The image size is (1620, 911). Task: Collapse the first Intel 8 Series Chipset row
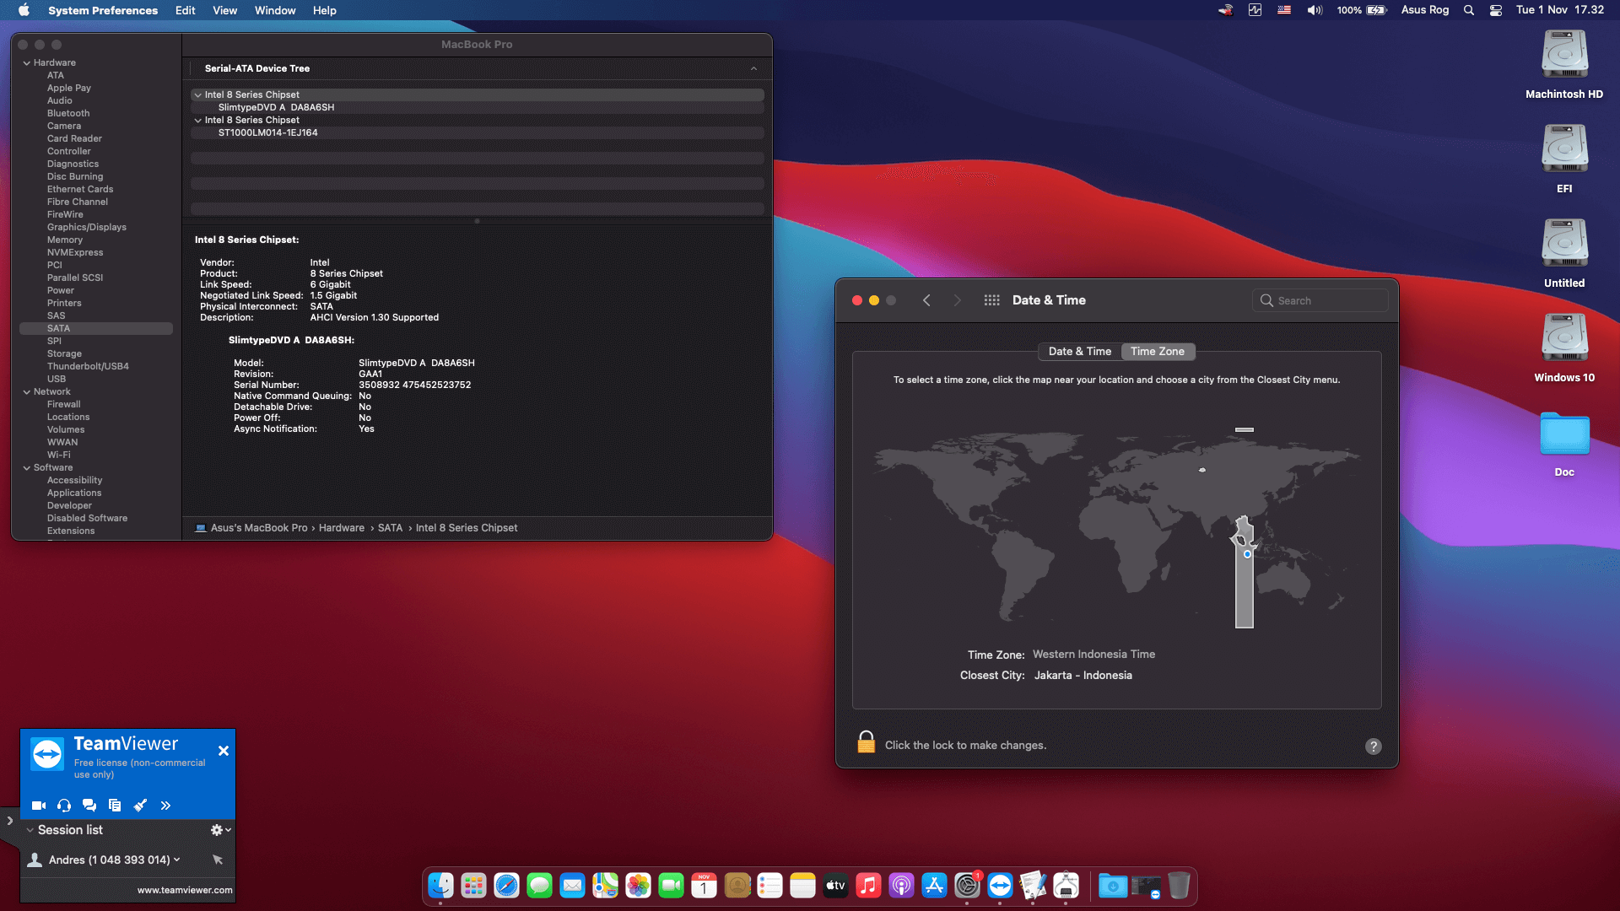[x=197, y=95]
